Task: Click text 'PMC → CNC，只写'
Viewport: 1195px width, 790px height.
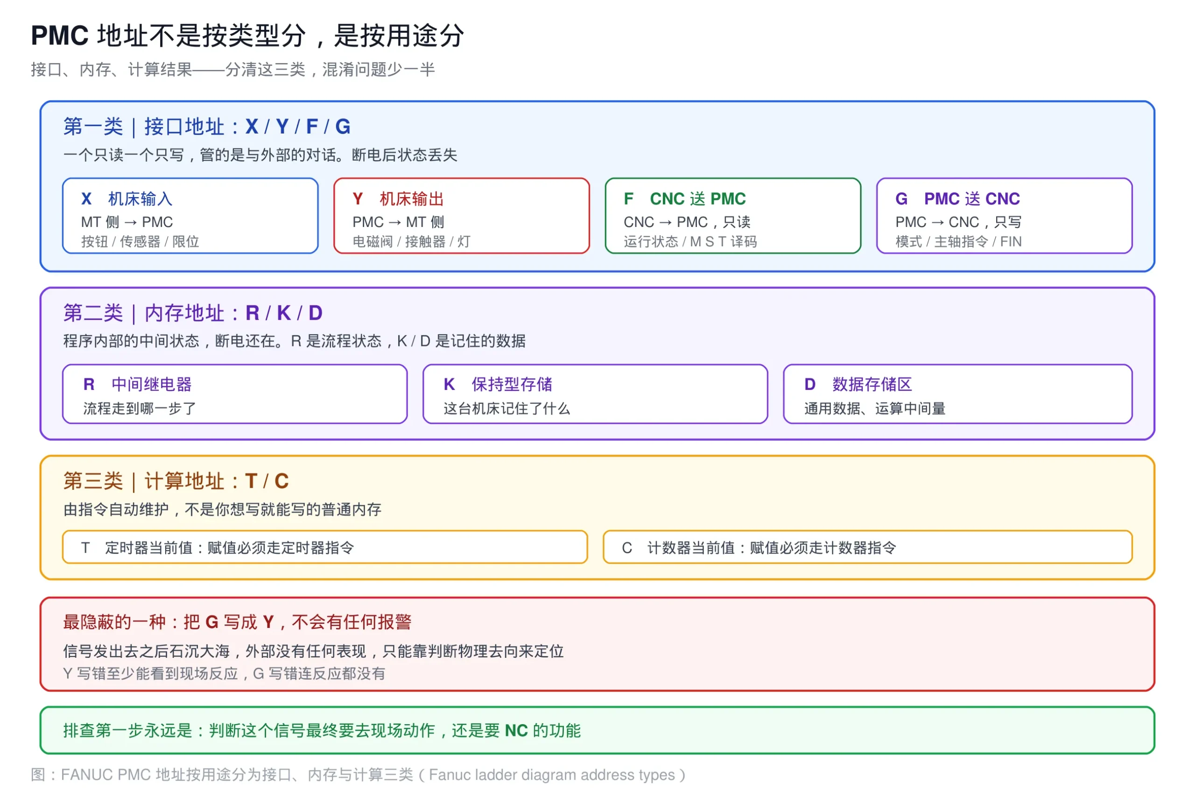Action: (958, 222)
